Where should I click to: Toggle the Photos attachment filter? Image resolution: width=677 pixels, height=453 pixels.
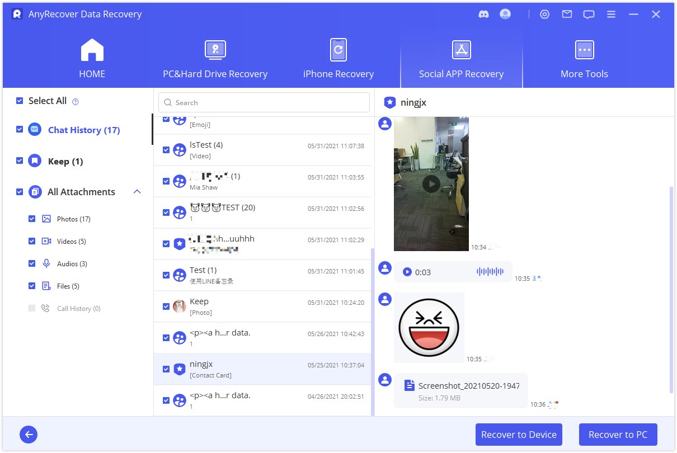point(32,219)
